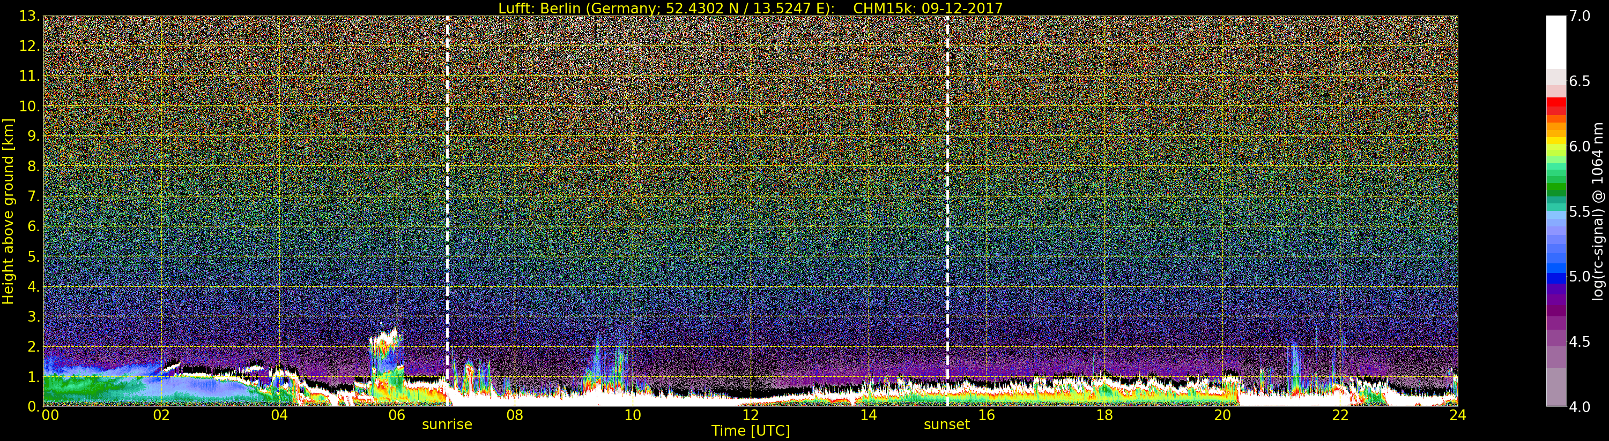The height and width of the screenshot is (441, 1609).
Task: Click the "Time [UTC]" axis label
Action: (750, 430)
